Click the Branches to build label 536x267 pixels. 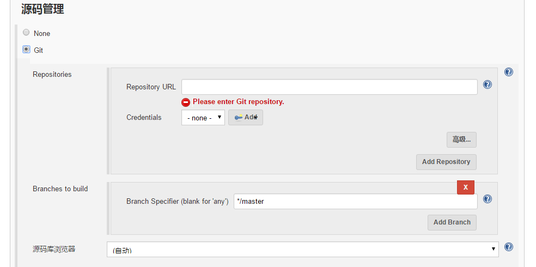(60, 189)
